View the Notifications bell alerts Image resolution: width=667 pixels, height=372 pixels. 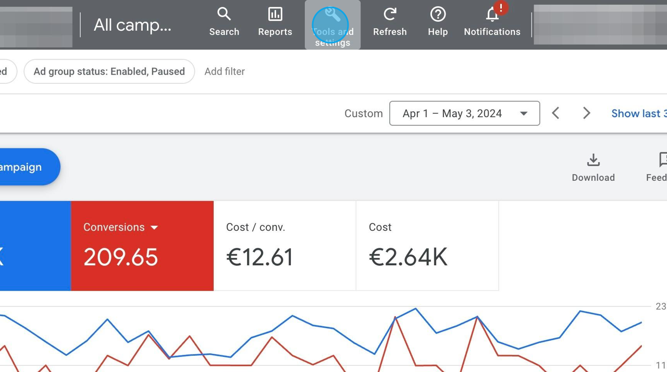click(492, 21)
